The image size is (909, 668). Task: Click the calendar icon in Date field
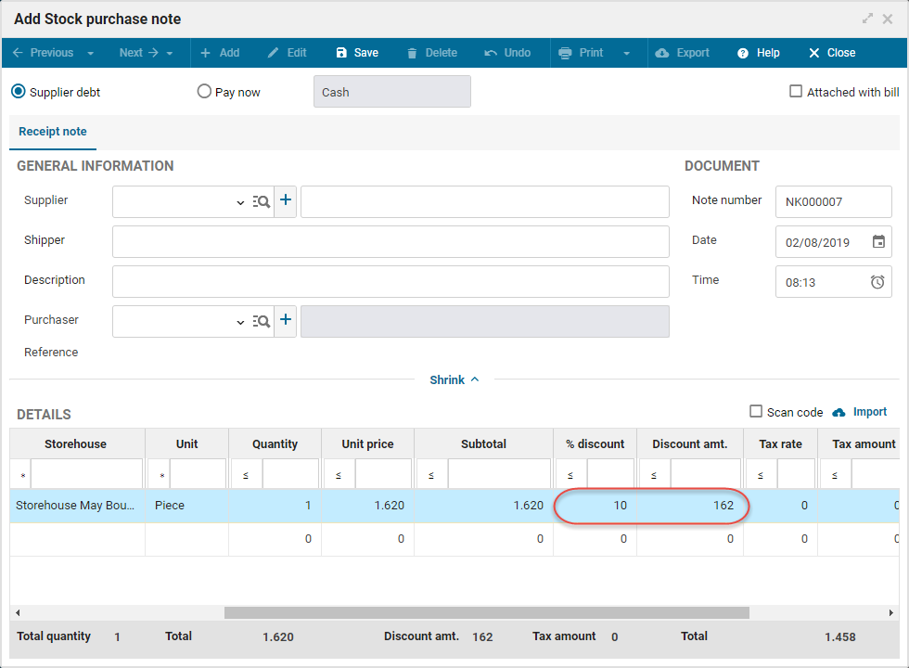click(878, 242)
